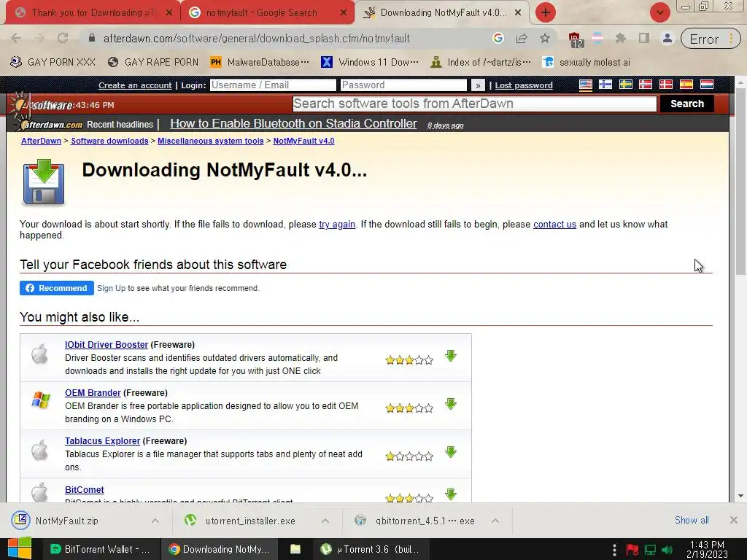Open the Windows 11 Dow bookmark
This screenshot has height=560, width=747.
coord(370,62)
